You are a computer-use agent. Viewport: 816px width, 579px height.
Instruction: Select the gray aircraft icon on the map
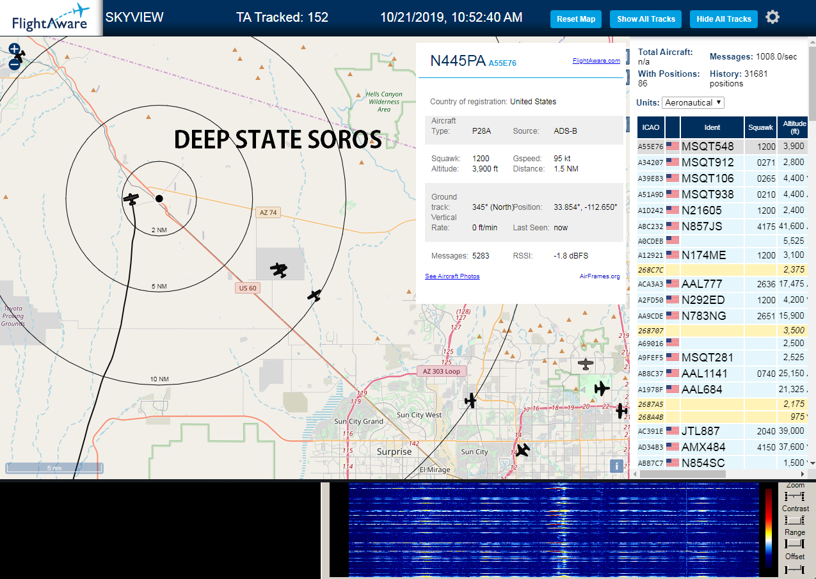pyautogui.click(x=586, y=364)
